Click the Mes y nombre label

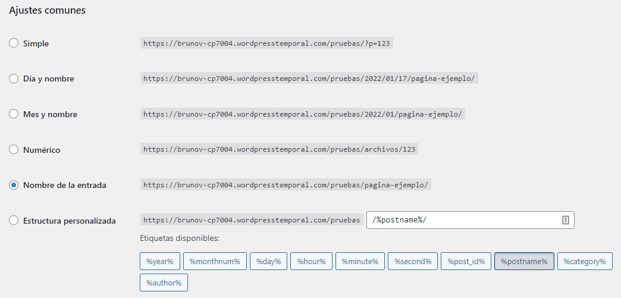[51, 115]
